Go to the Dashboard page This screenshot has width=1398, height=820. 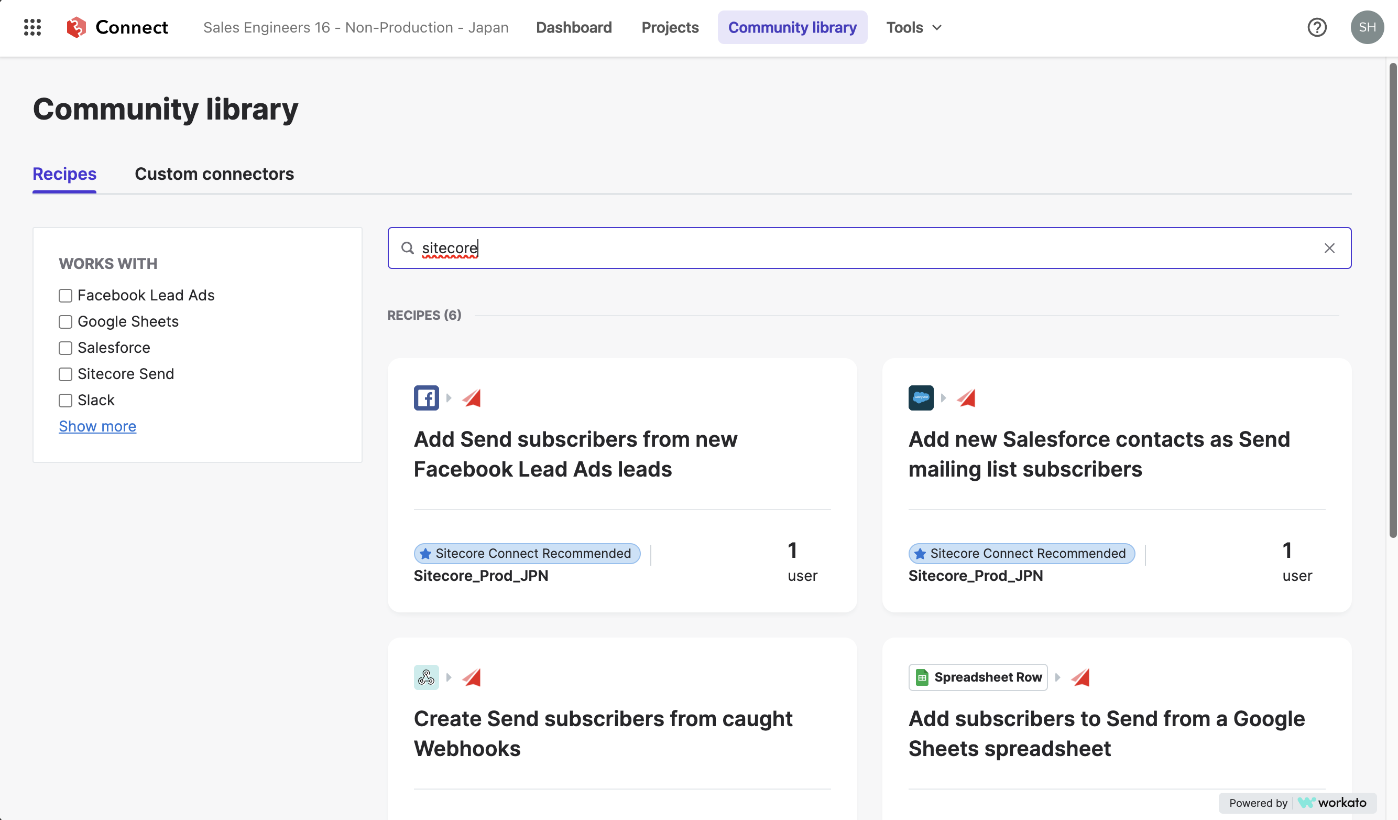pyautogui.click(x=574, y=27)
